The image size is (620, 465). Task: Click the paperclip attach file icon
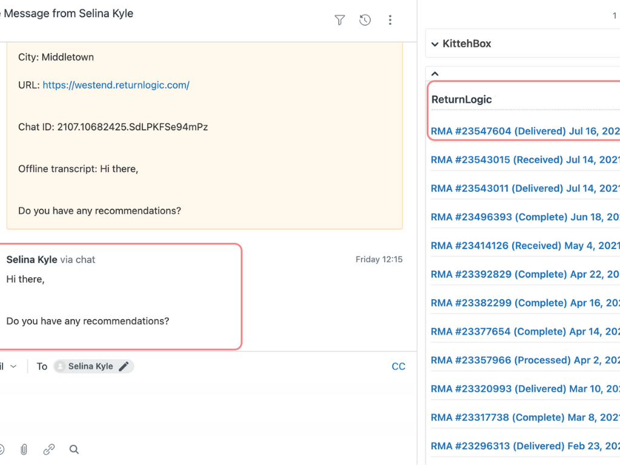click(x=24, y=449)
